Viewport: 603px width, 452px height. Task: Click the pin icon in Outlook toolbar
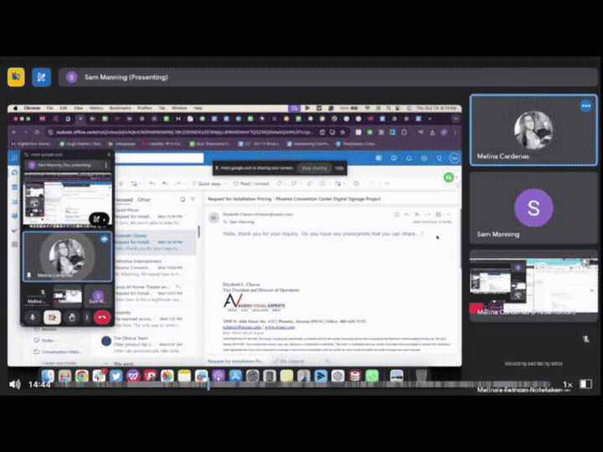click(x=309, y=183)
